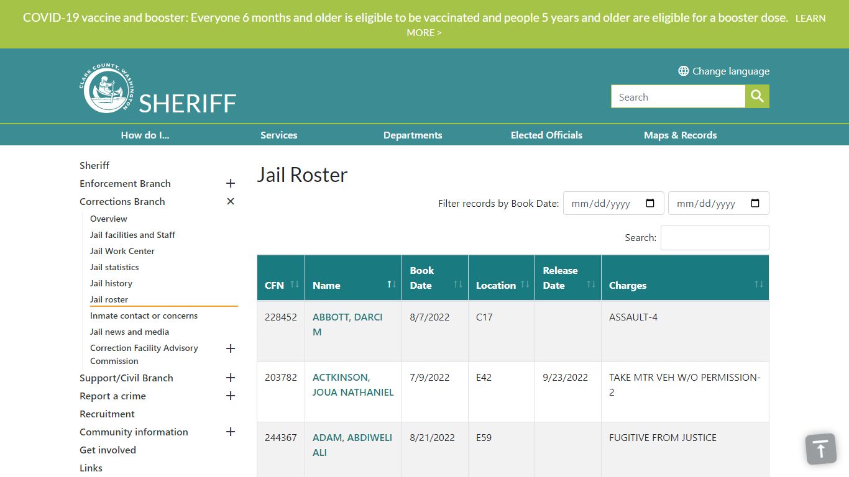Image resolution: width=849 pixels, height=477 pixels.
Task: Sort table by Location column arrows
Action: coord(525,284)
